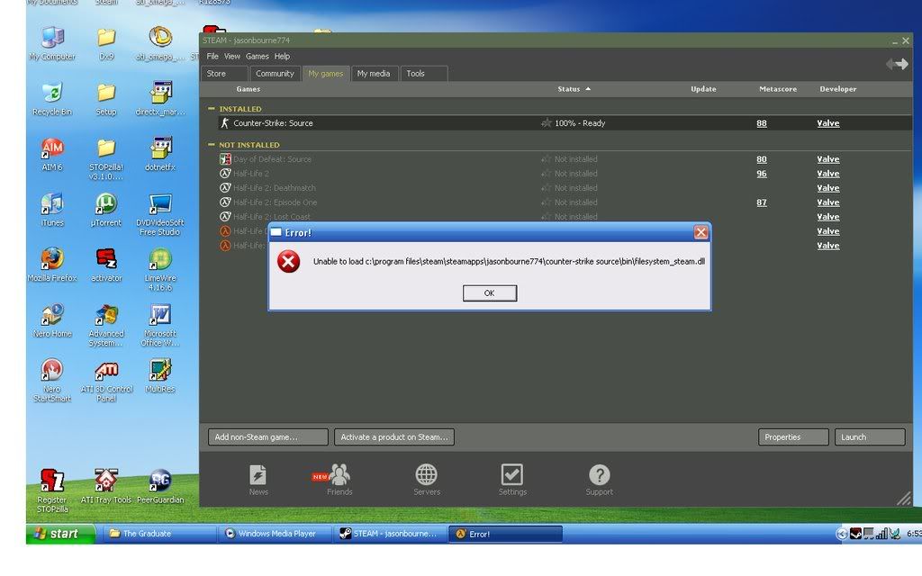Open Metascore 96 link for Half-Life 2

click(x=762, y=174)
